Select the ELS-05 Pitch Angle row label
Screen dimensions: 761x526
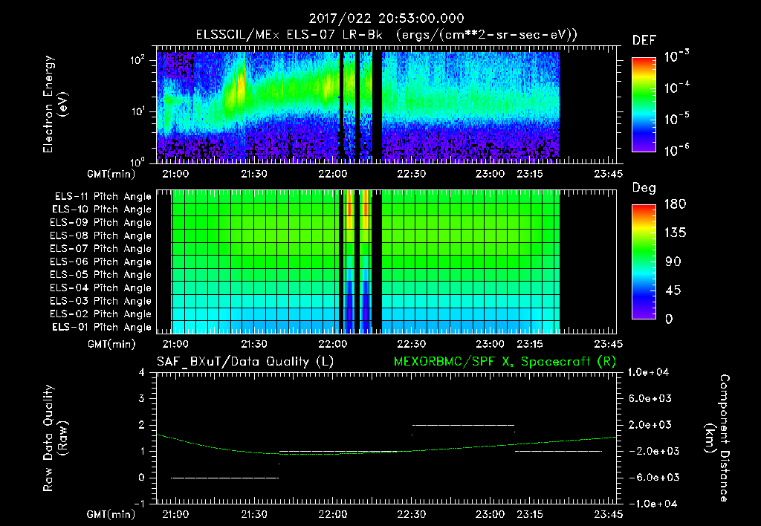coord(100,275)
